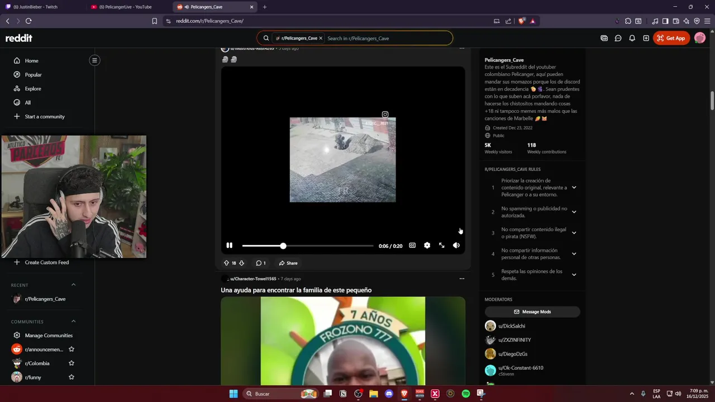The width and height of the screenshot is (715, 402).
Task: Open a new browser tab
Action: click(265, 7)
